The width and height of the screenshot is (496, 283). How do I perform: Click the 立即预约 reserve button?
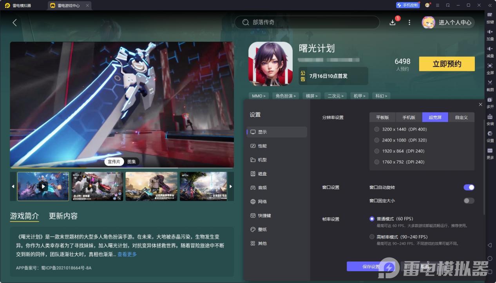point(447,64)
